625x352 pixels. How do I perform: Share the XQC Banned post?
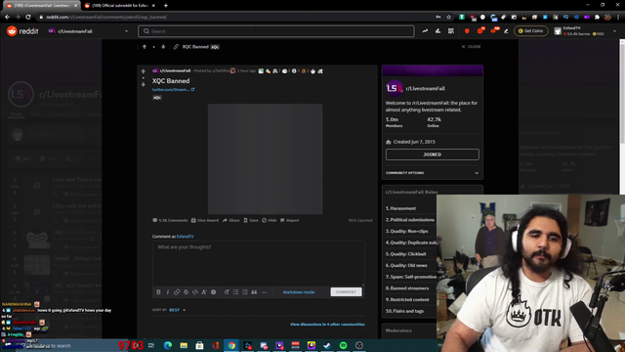click(x=231, y=220)
